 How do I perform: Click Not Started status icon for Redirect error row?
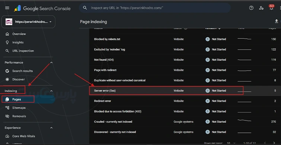click(x=208, y=101)
